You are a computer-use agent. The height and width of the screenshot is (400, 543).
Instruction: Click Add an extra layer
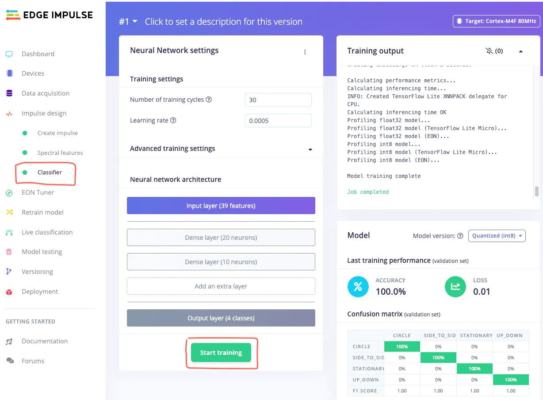(x=221, y=286)
